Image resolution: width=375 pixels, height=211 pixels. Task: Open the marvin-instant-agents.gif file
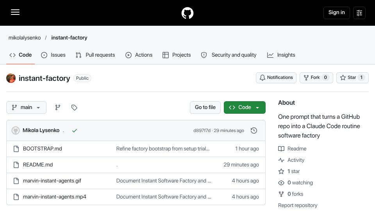click(52, 181)
